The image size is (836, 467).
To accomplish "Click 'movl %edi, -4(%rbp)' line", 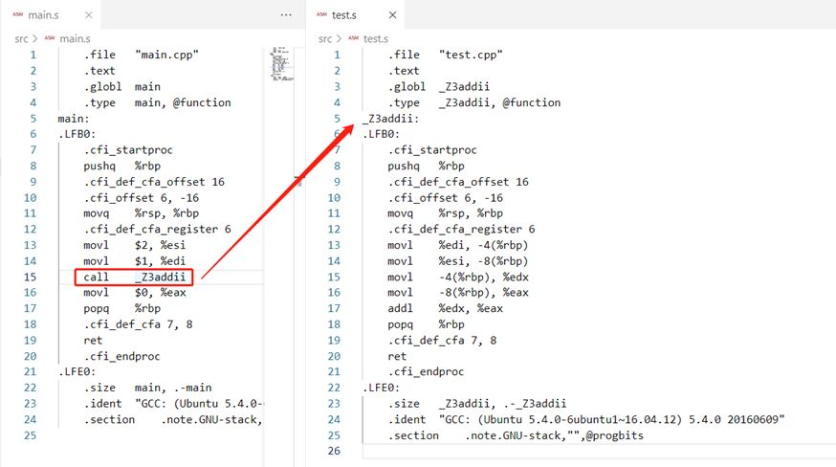I will (x=457, y=245).
